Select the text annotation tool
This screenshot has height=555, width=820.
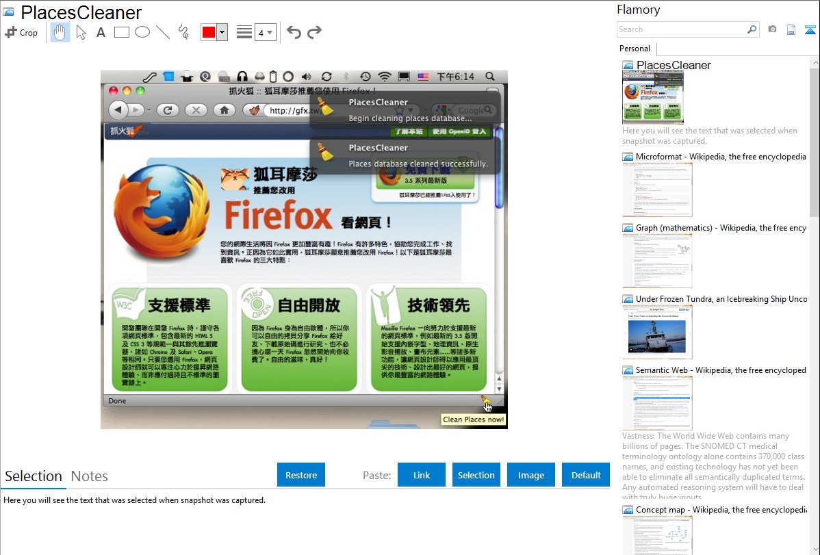tap(101, 32)
